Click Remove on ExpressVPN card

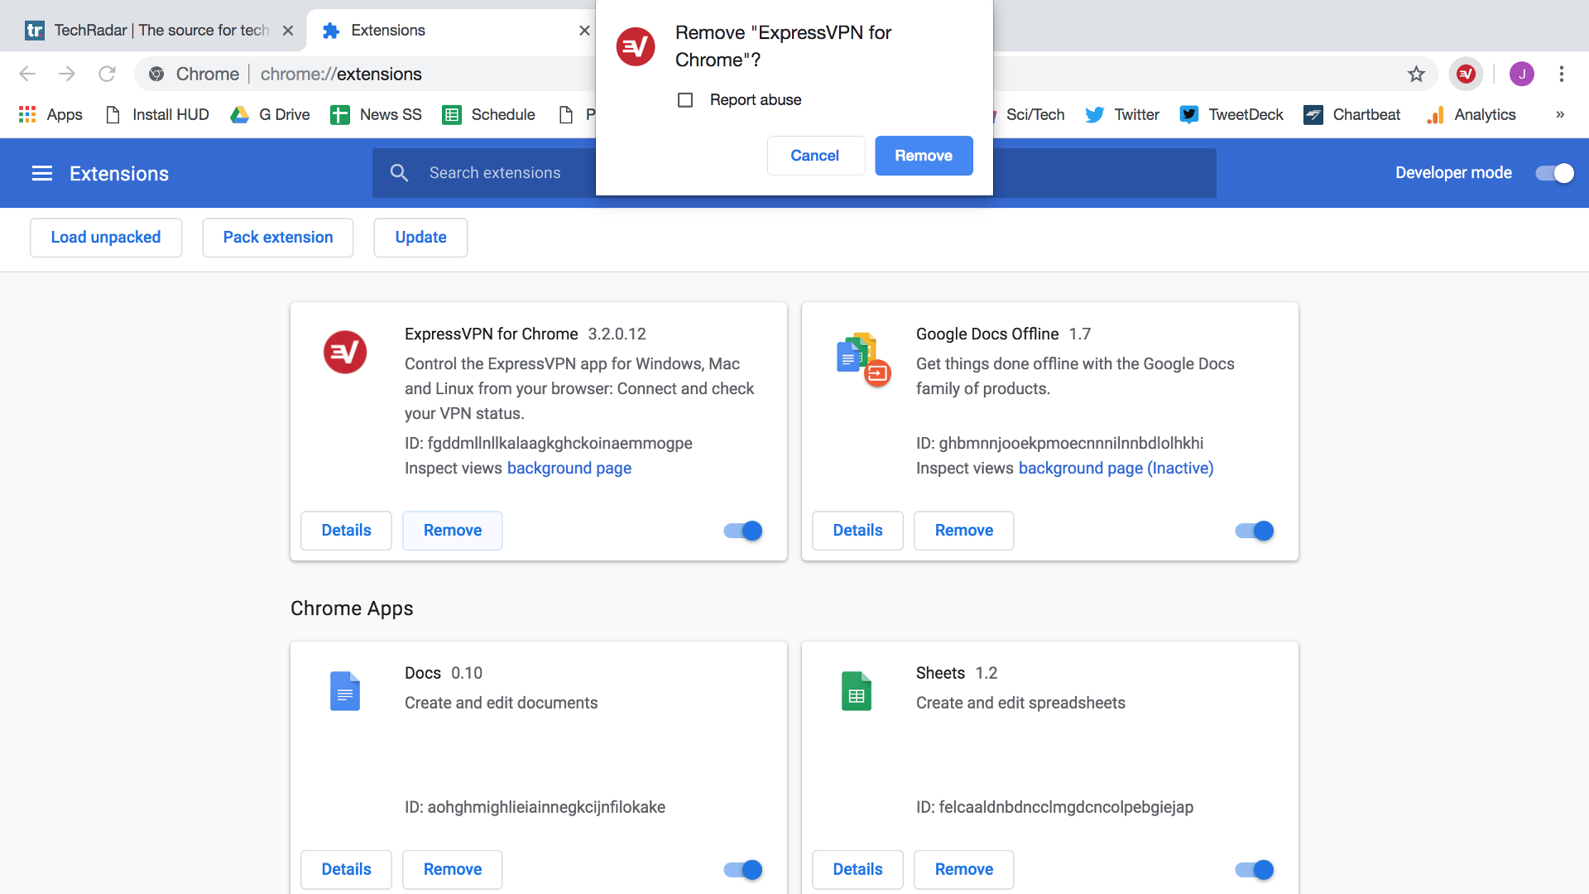point(453,531)
